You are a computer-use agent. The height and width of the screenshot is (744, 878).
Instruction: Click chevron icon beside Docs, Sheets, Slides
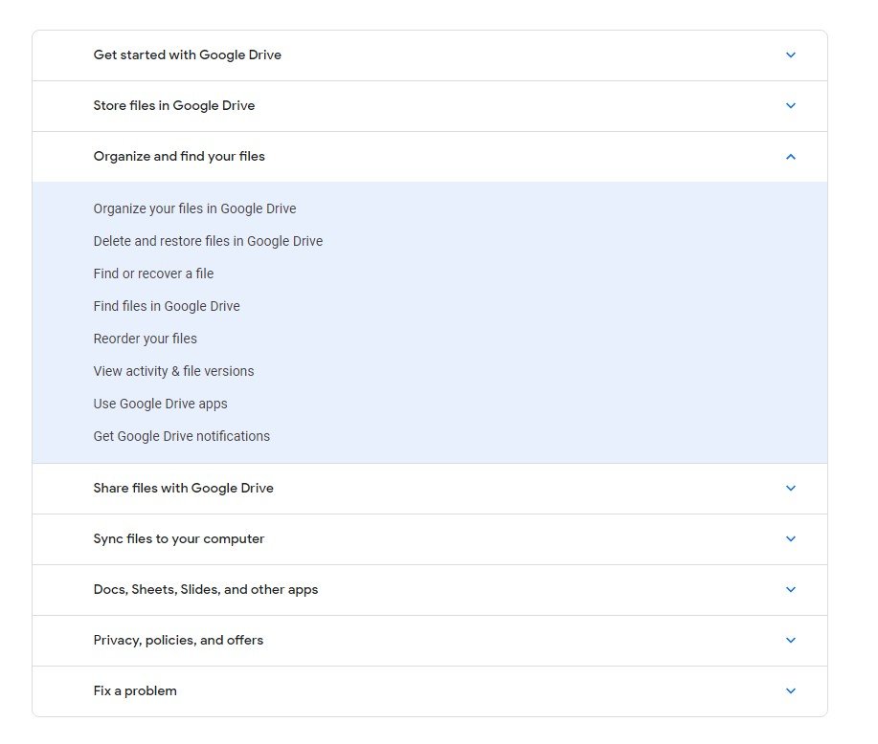coord(791,590)
